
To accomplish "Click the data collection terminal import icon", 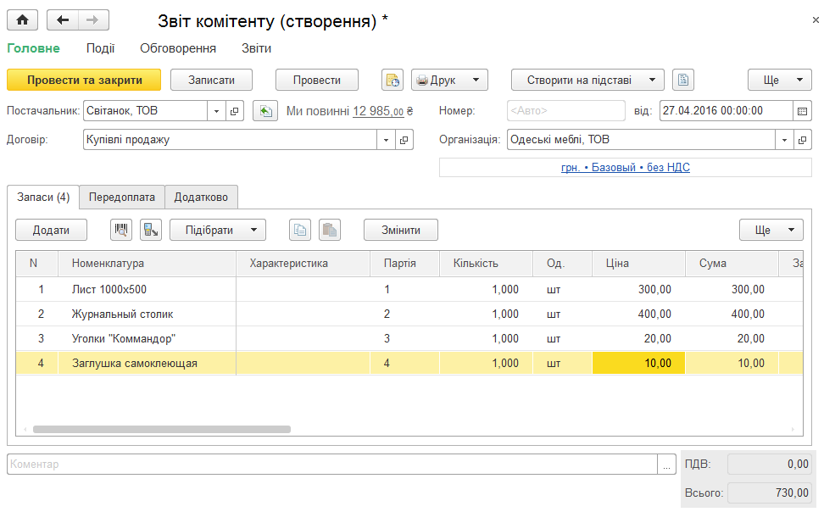I will pos(151,230).
